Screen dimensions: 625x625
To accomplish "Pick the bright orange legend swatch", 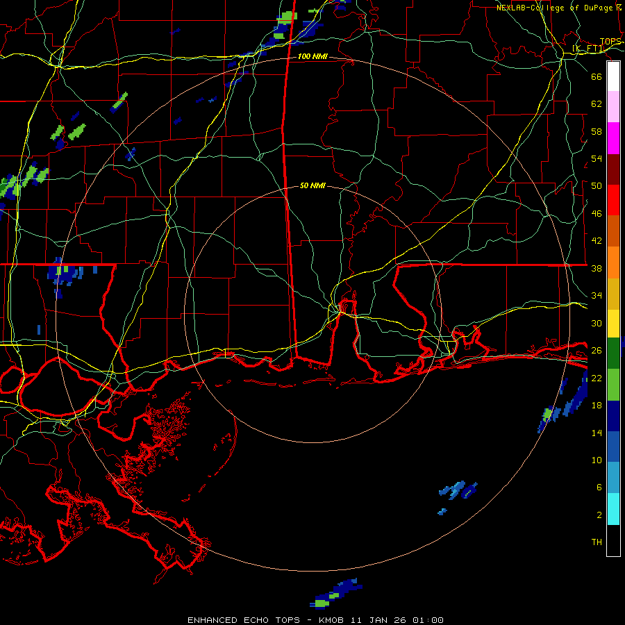I will [613, 262].
